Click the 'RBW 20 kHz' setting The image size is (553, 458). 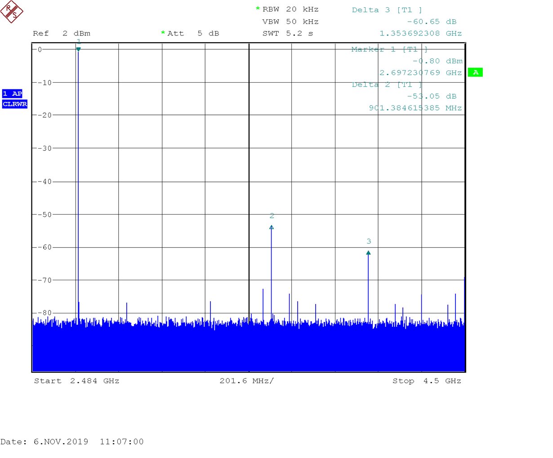(x=290, y=9)
